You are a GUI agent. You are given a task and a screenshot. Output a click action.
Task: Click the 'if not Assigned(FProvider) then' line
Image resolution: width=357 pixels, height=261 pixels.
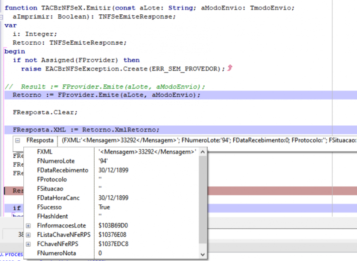point(76,60)
